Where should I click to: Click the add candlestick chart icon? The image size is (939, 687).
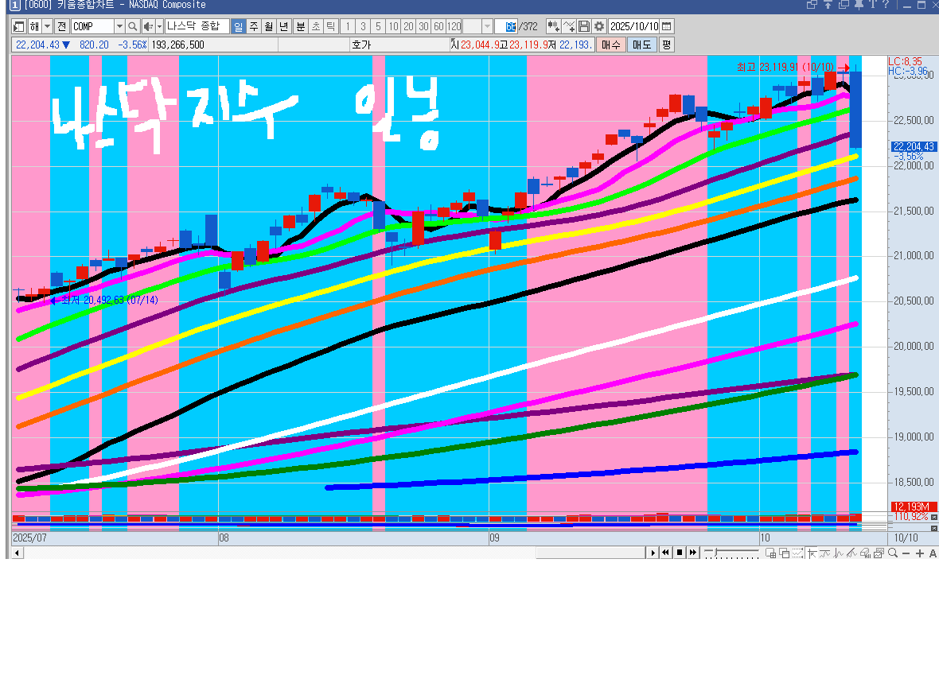553,26
